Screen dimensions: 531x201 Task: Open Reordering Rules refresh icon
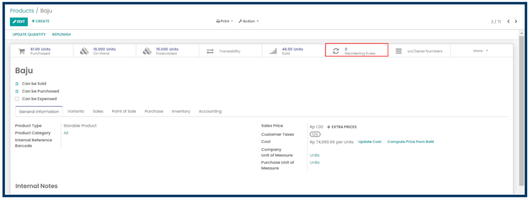pos(336,51)
